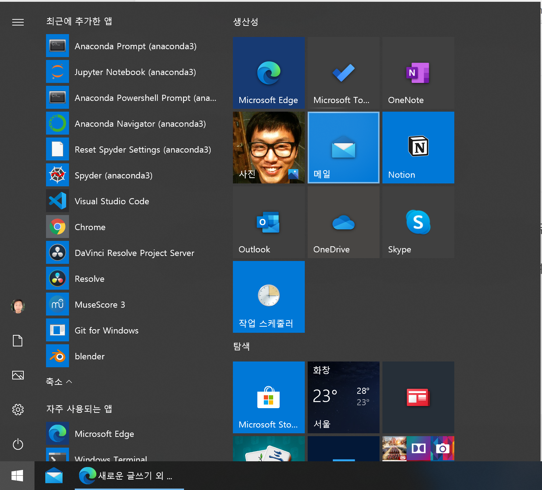Open the Microsoft Edge tile

(269, 73)
